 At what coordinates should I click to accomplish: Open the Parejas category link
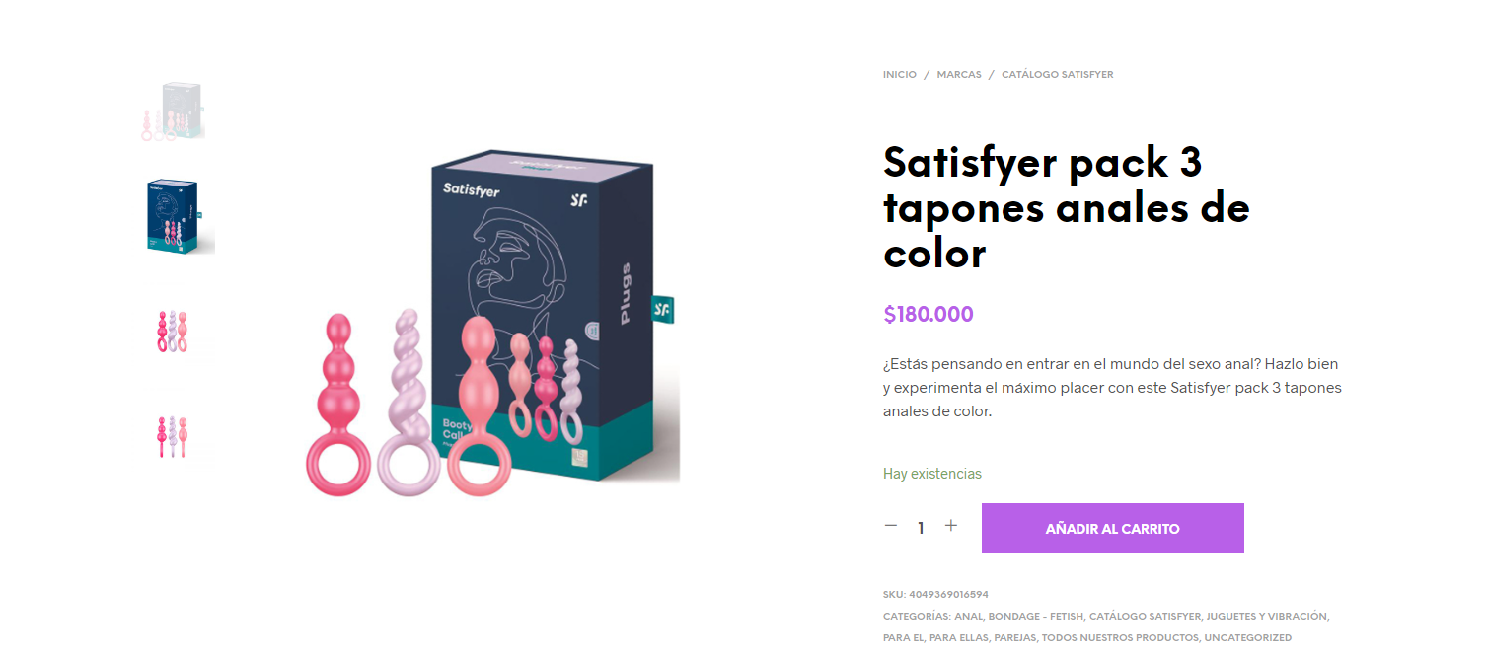pyautogui.click(x=1014, y=637)
